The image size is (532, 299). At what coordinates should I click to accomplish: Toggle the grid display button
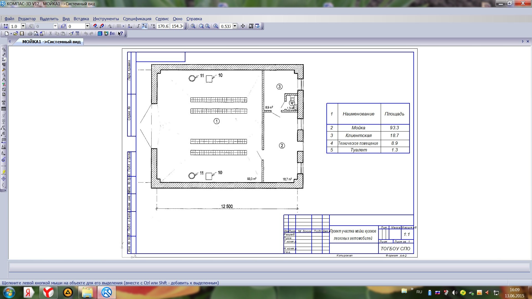pyautogui.click(x=119, y=26)
